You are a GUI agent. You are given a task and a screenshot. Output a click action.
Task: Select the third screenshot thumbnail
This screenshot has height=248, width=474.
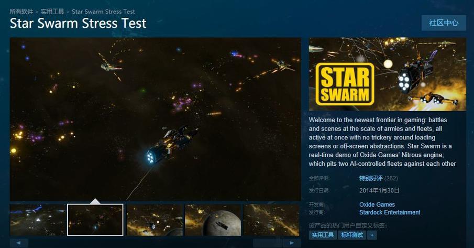coord(155,220)
